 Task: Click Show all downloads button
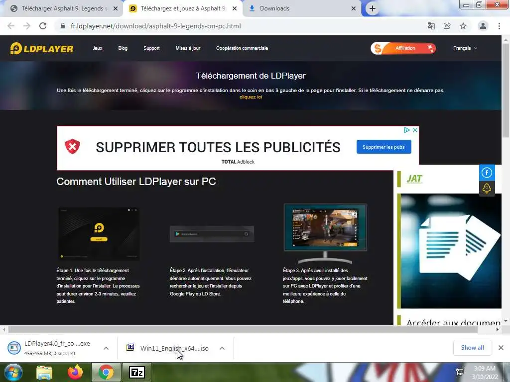(472, 348)
